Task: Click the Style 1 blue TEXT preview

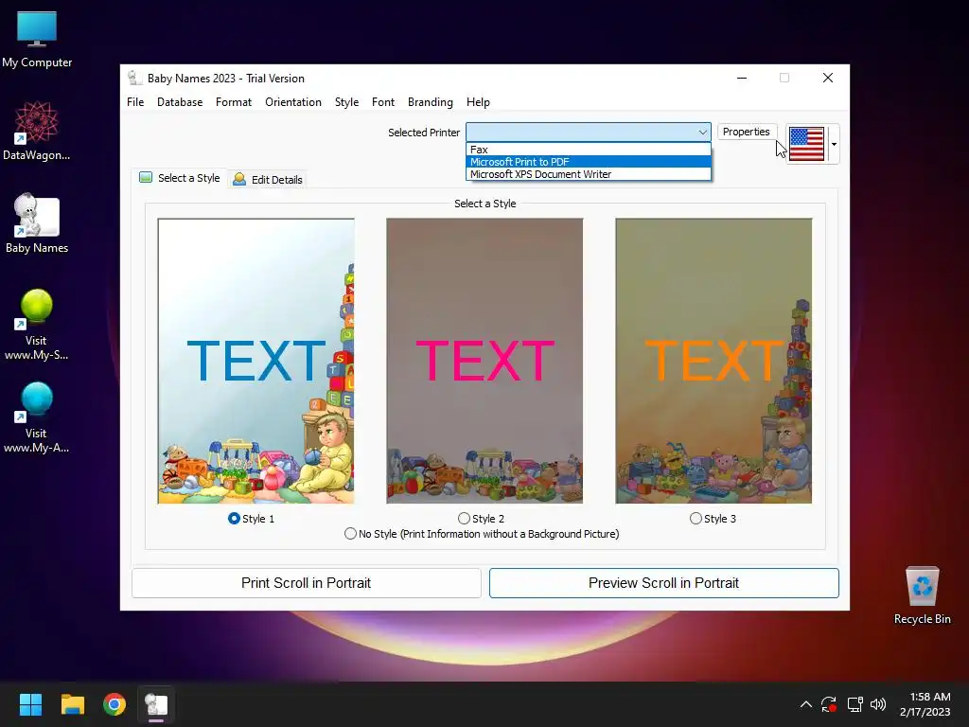Action: [x=255, y=361]
